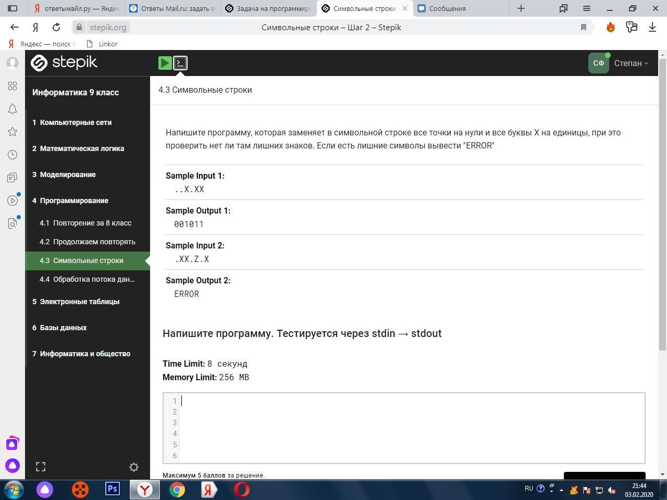Image resolution: width=667 pixels, height=500 pixels.
Task: Switch to the ответымайл.ру tab
Action: (76, 8)
